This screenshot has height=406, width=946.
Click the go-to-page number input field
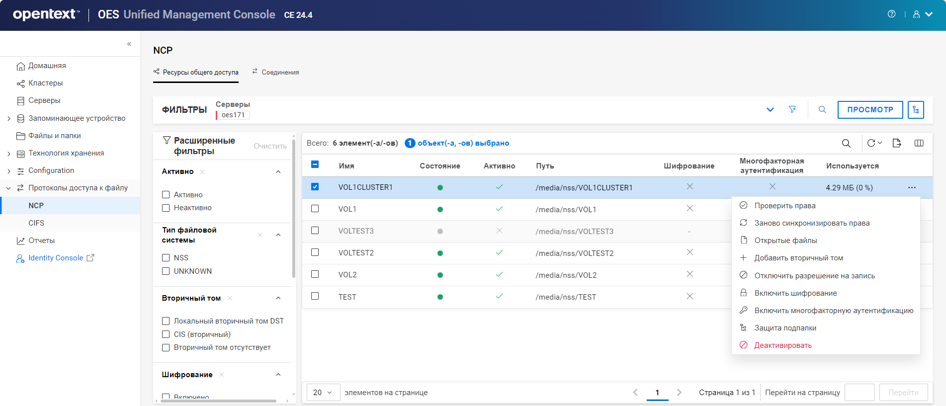coord(859,392)
